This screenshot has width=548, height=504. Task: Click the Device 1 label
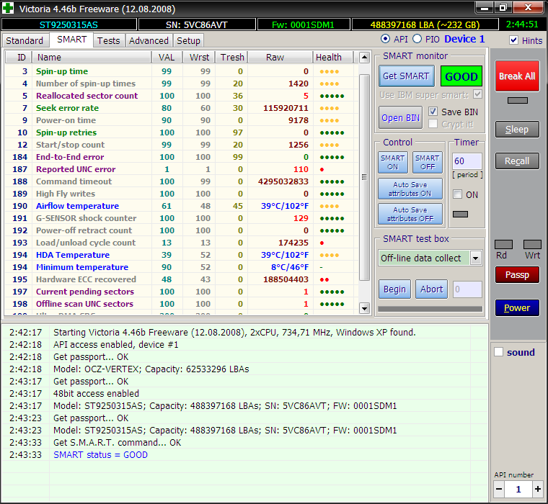tap(464, 39)
